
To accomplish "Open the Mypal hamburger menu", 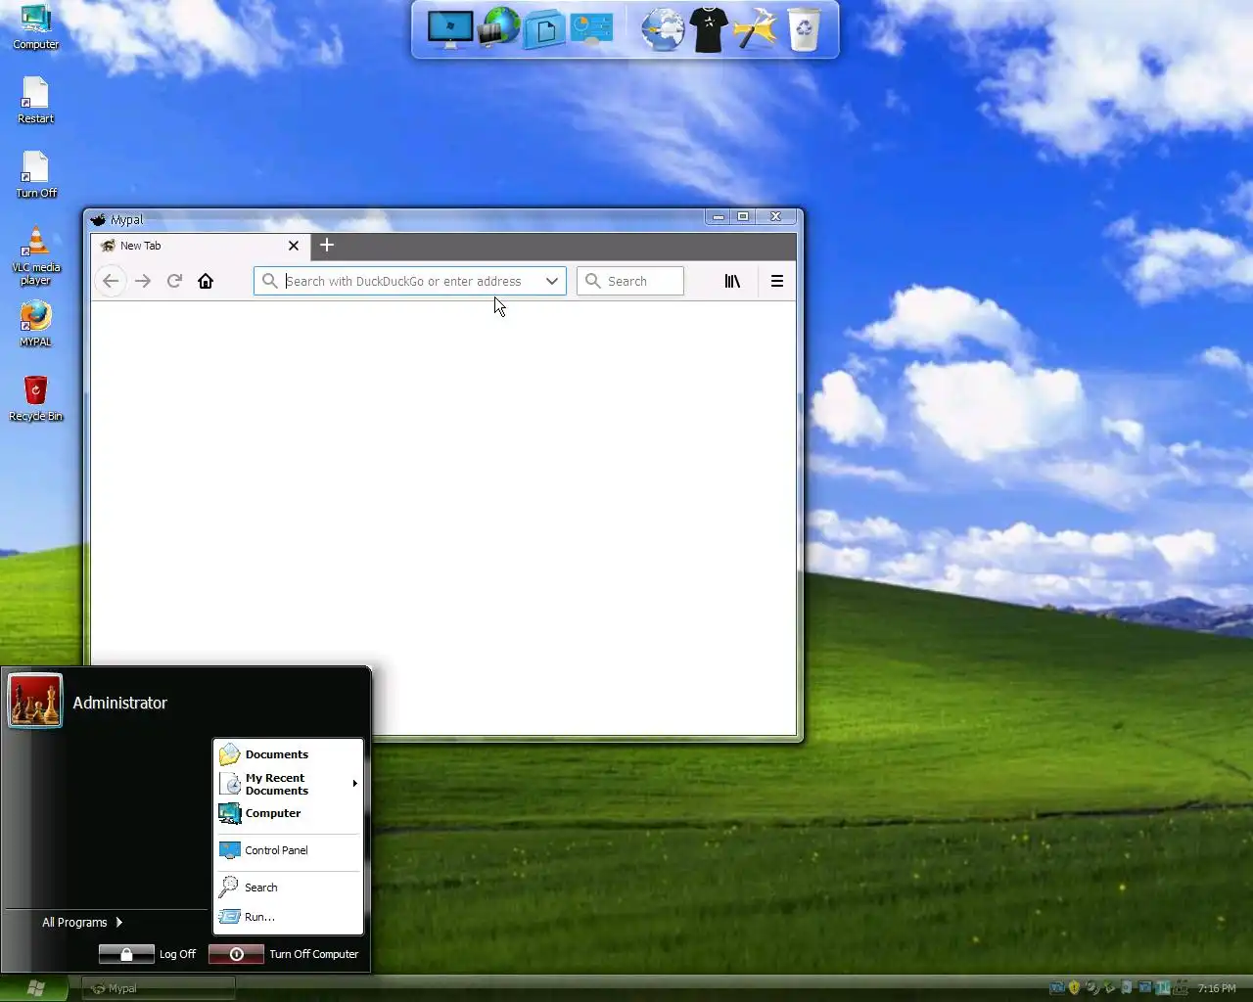I will pyautogui.click(x=777, y=281).
